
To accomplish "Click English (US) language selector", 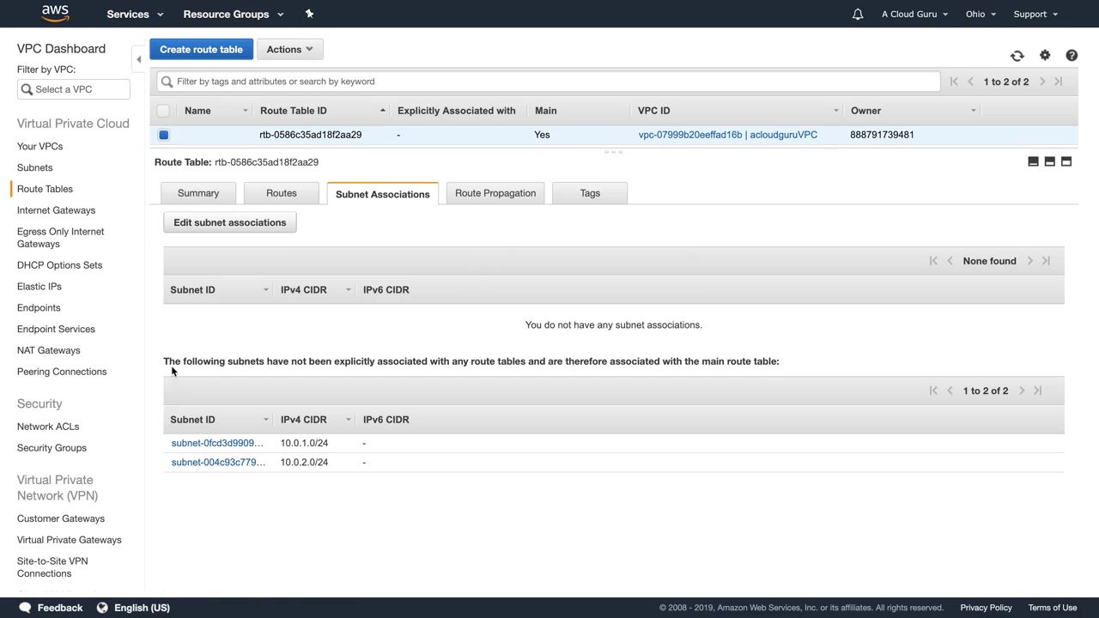I will point(142,608).
